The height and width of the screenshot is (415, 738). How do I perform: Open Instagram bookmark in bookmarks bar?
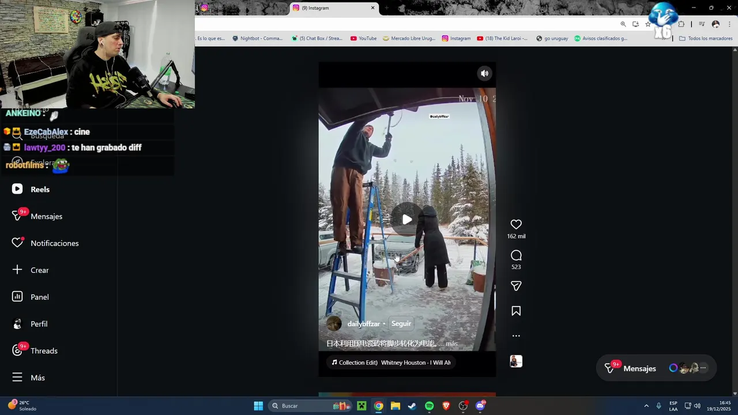click(x=456, y=39)
